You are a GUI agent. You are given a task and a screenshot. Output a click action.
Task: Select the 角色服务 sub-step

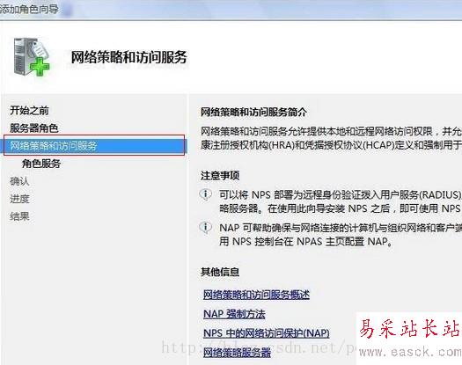pos(41,164)
